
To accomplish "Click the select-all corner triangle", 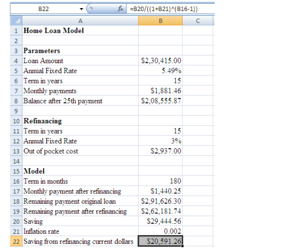I will pyautogui.click(x=16, y=21).
